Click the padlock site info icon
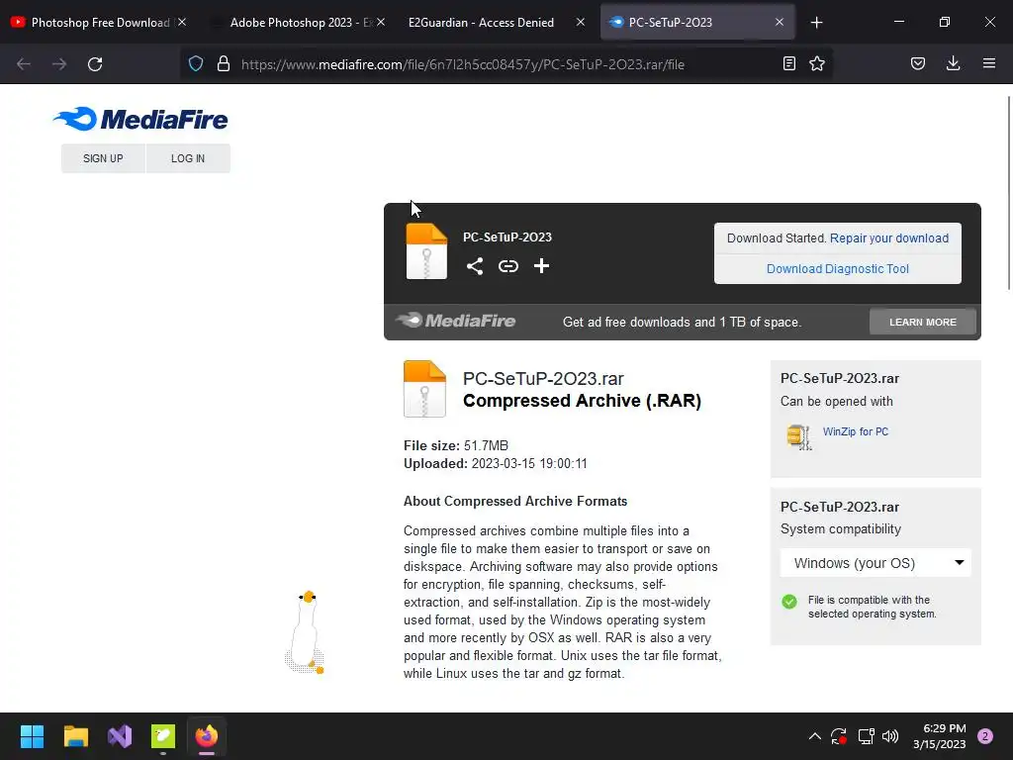 (x=224, y=63)
